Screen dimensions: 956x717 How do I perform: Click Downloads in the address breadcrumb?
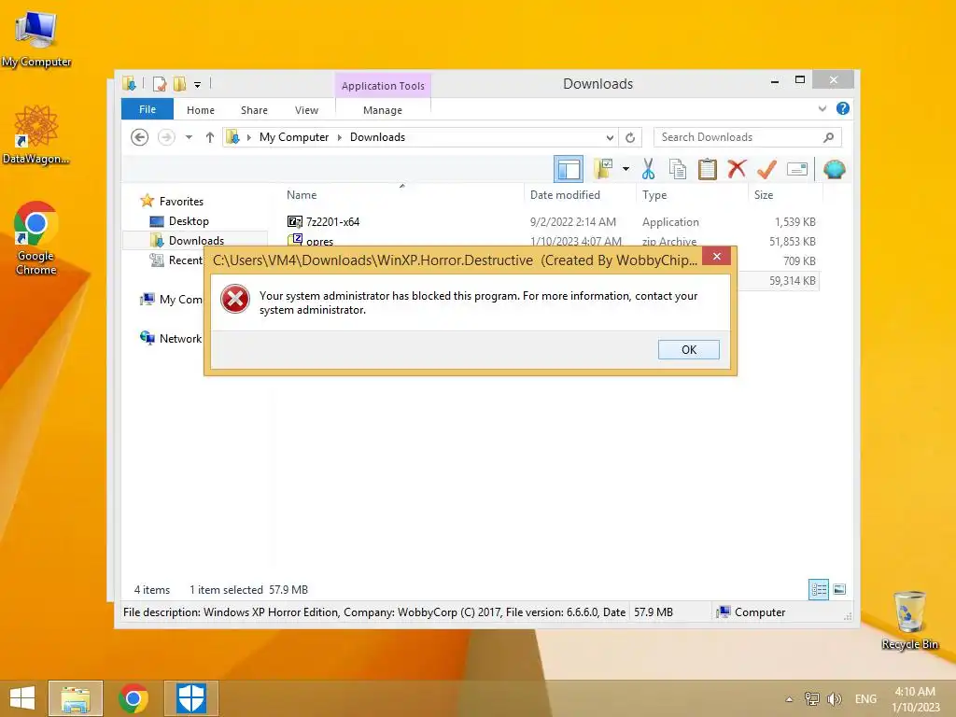pos(377,137)
